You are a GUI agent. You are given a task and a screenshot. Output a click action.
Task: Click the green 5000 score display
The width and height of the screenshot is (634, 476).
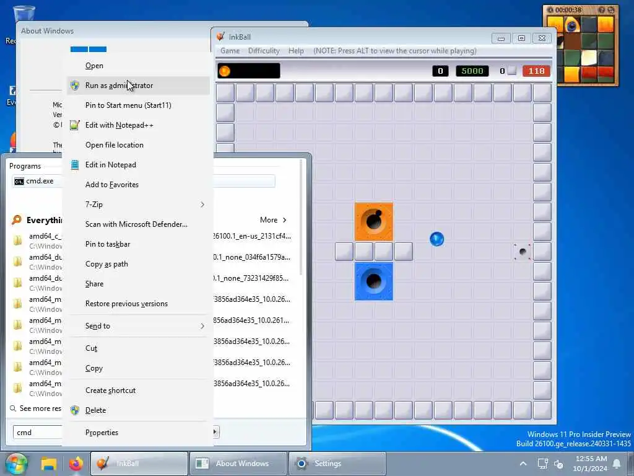pos(472,71)
